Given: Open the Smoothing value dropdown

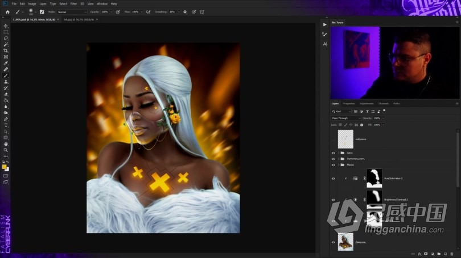Looking at the screenshot, I should tap(179, 12).
